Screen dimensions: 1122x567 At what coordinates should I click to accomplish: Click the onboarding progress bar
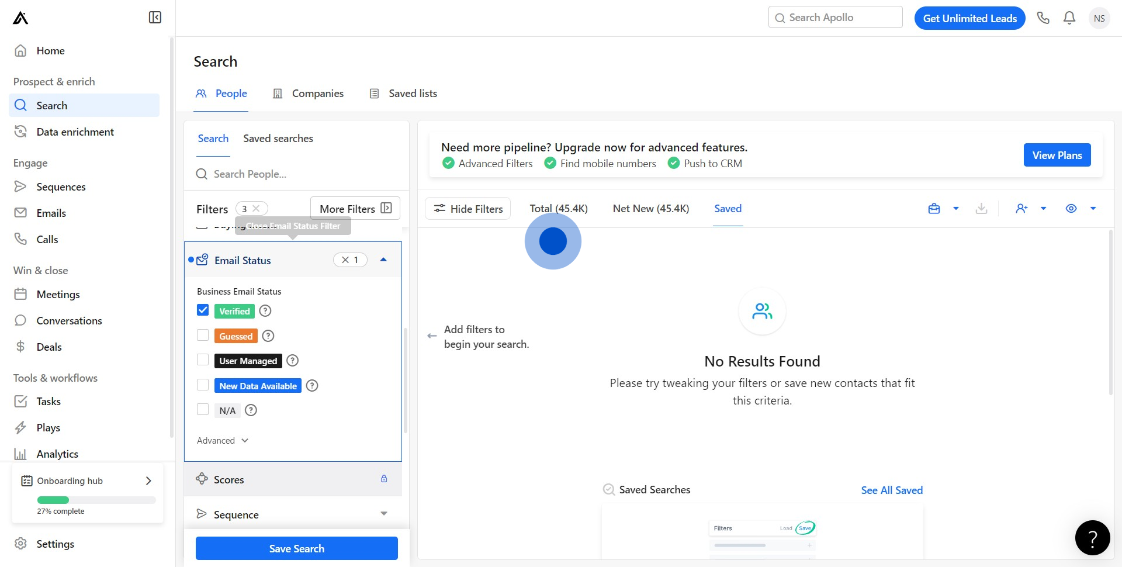click(x=96, y=500)
